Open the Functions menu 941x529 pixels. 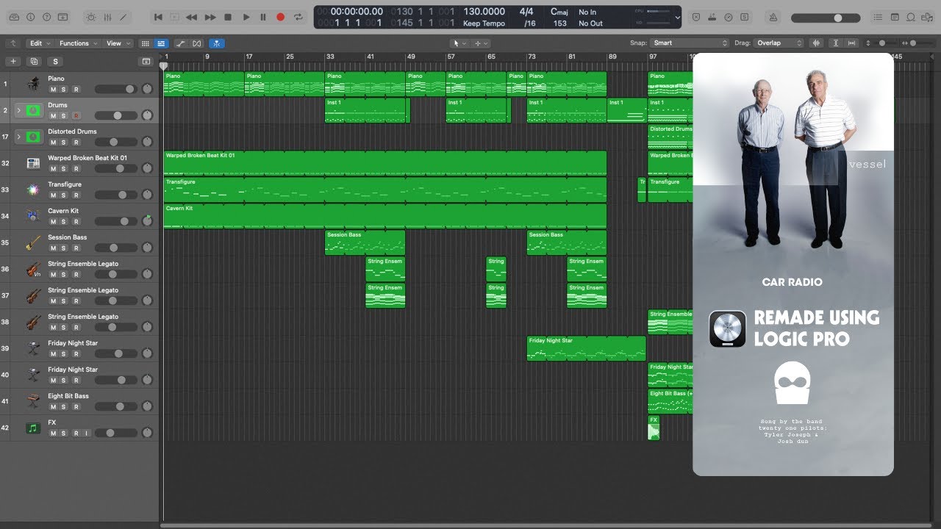pos(77,43)
